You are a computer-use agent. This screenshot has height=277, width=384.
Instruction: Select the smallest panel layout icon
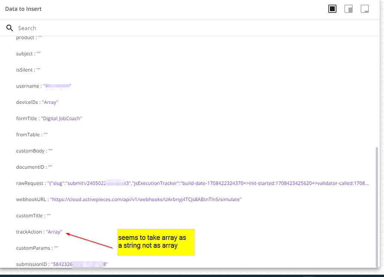(365, 8)
